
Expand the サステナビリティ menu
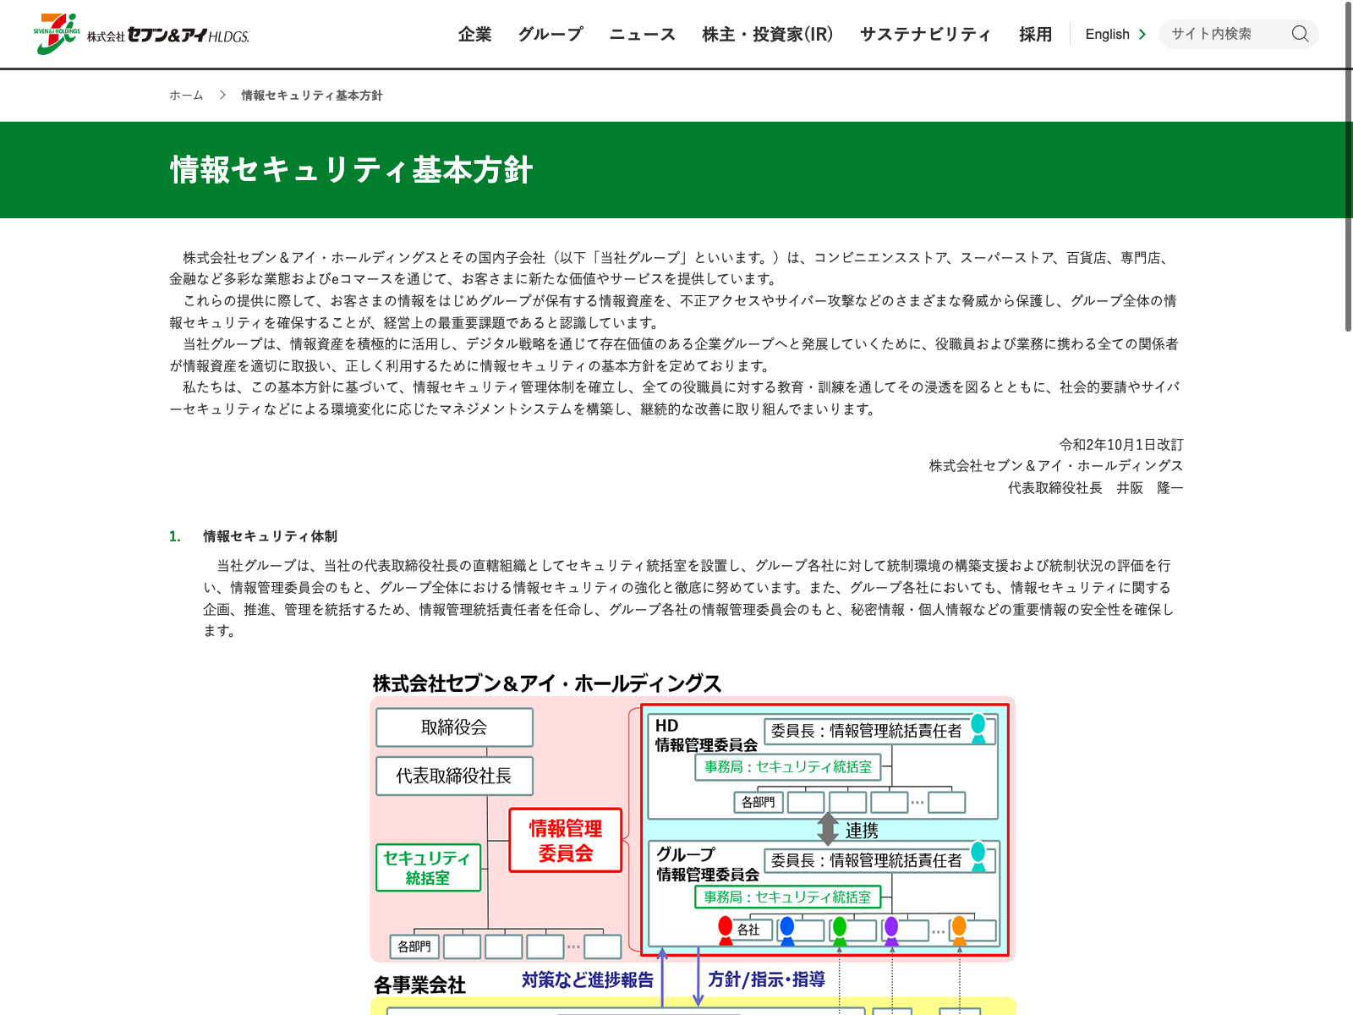925,34
